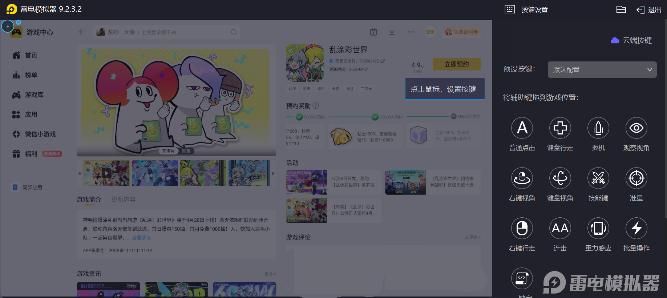Click the 动作 genre tag

[x=292, y=89]
